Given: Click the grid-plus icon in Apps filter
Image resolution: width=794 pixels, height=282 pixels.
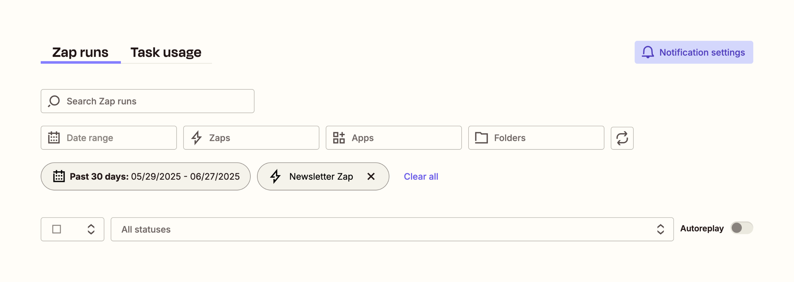Looking at the screenshot, I should click(x=339, y=138).
